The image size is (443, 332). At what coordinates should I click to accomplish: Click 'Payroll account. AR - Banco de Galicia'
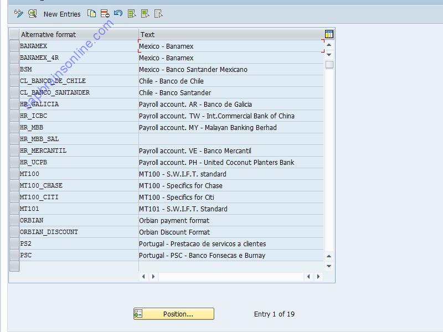tap(195, 104)
